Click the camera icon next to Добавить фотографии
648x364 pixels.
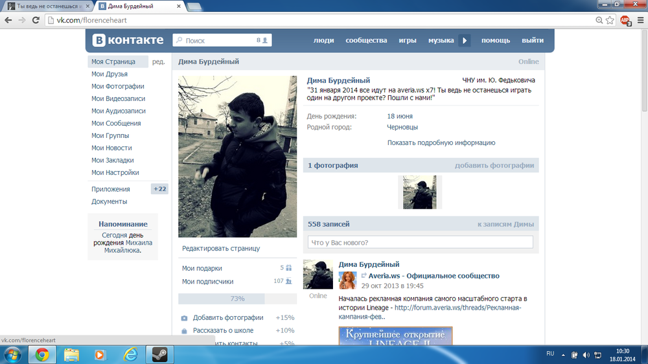(185, 318)
